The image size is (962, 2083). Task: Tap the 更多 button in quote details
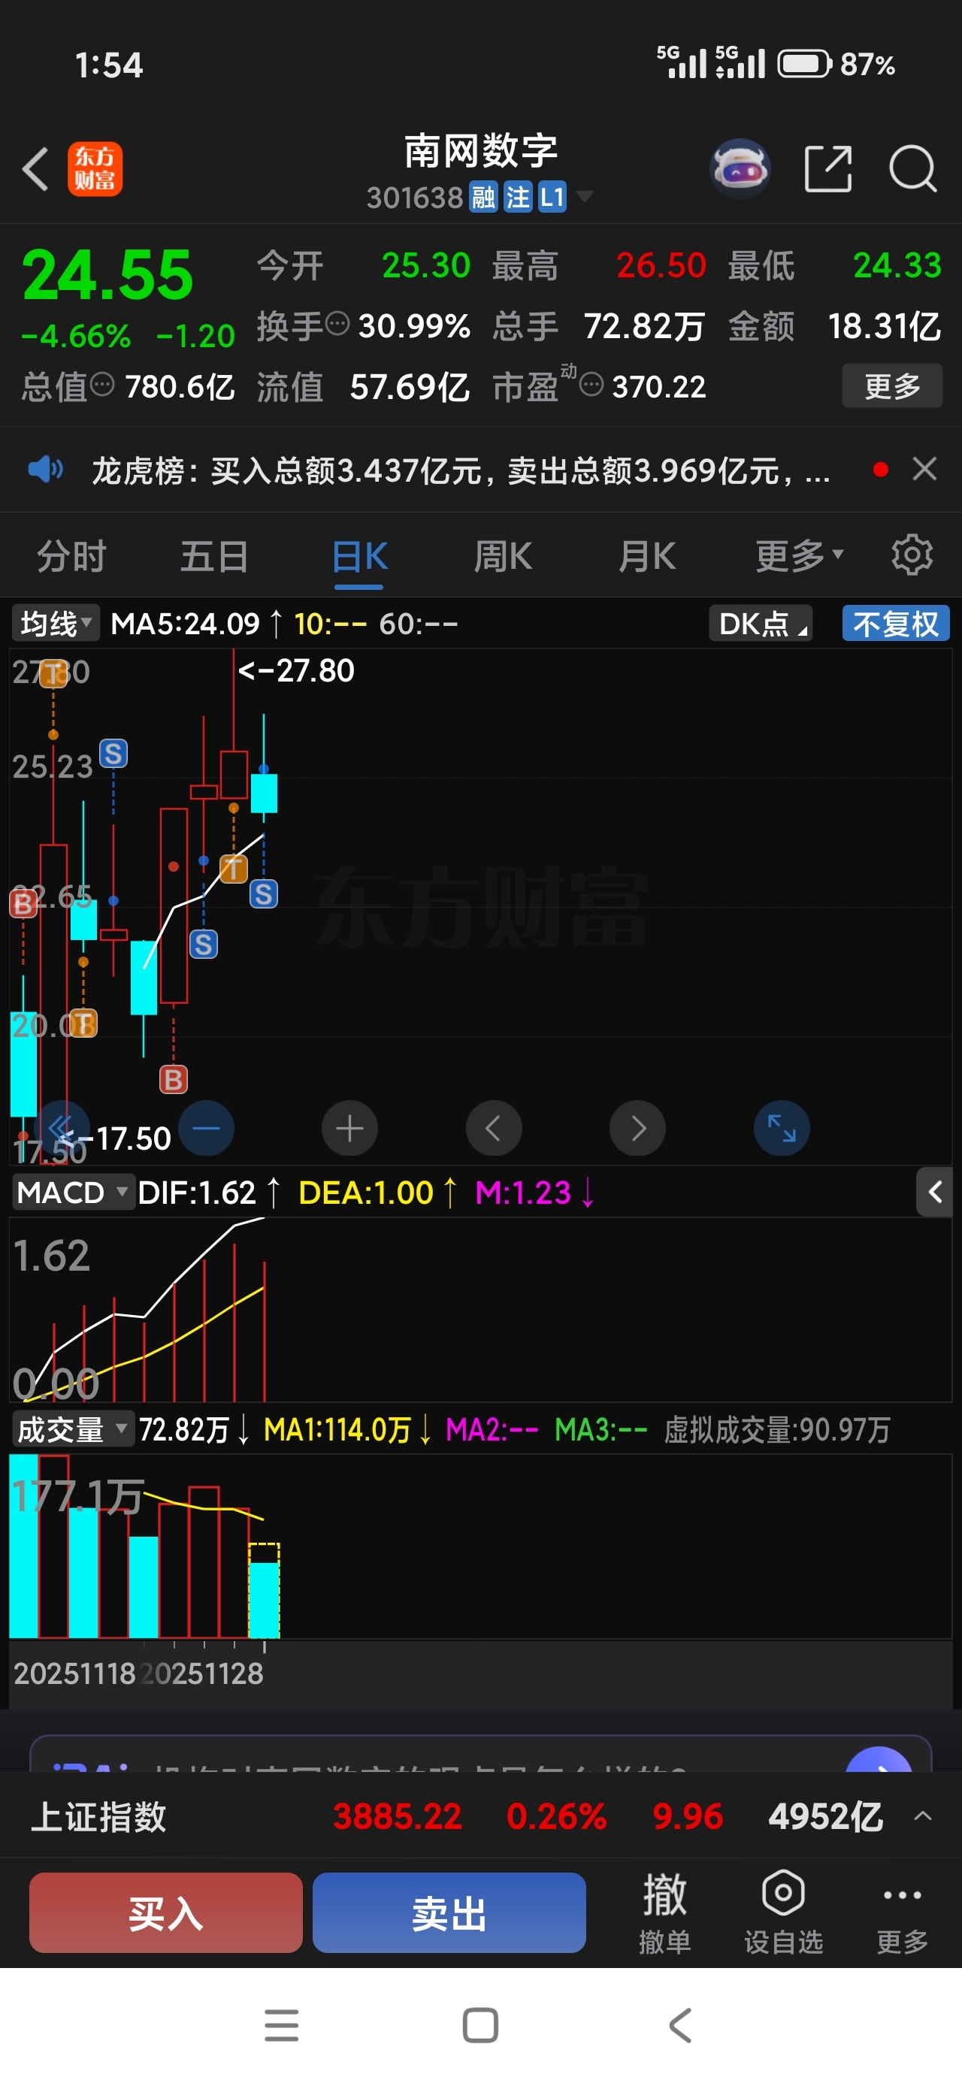892,385
